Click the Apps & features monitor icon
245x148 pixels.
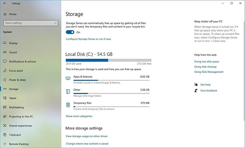coord(68,78)
